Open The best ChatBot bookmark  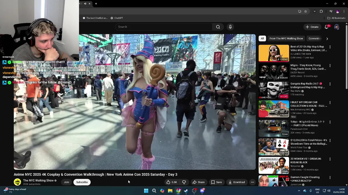pos(95,18)
